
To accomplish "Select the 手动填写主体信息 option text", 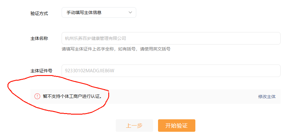I will coord(84,13).
